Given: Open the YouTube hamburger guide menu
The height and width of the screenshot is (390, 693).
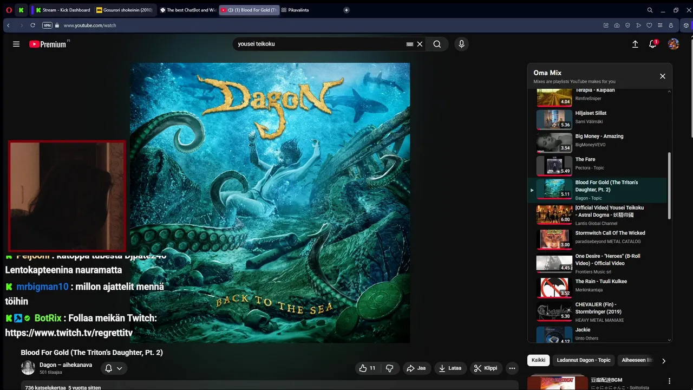Looking at the screenshot, I should (16, 44).
